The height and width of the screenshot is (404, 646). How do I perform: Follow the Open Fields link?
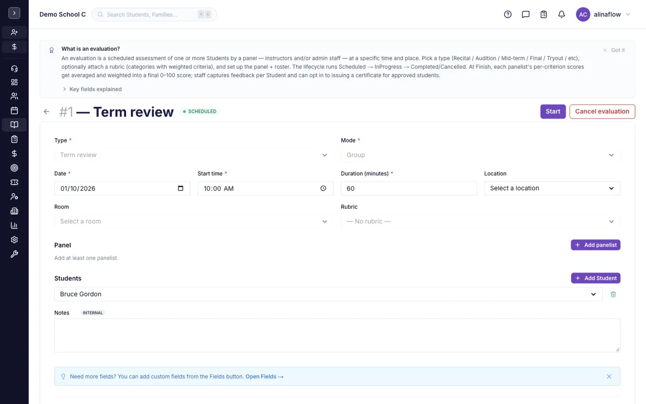tap(264, 377)
